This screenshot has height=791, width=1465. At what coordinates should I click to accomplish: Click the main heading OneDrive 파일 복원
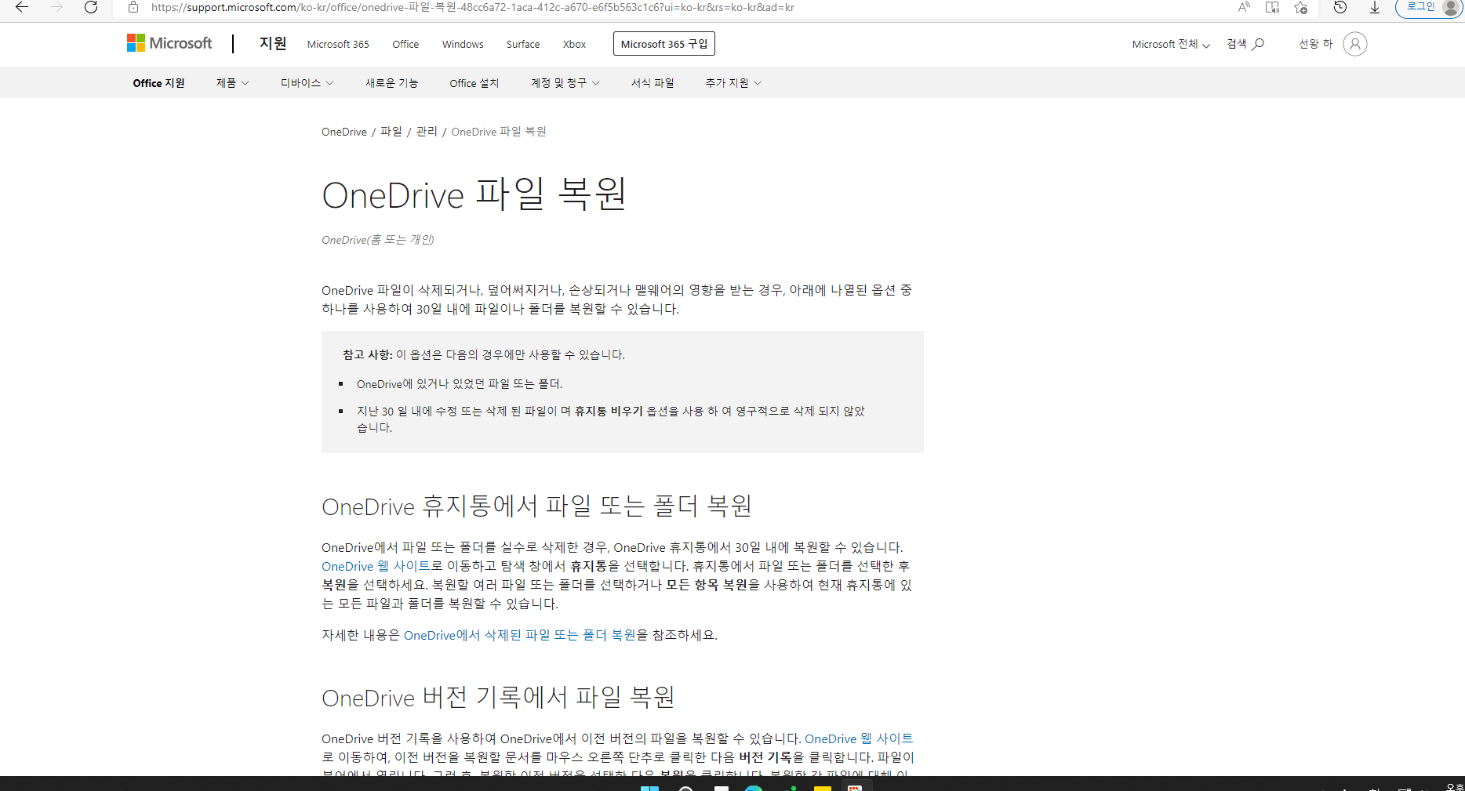474,194
